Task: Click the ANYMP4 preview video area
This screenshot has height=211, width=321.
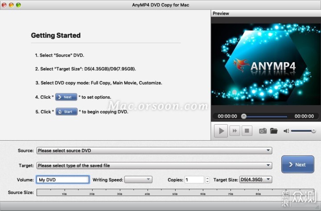Action: point(266,64)
